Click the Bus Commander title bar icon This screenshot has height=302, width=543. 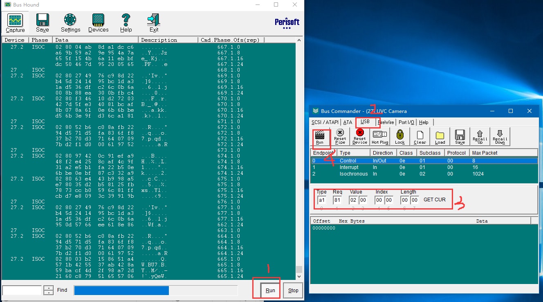pyautogui.click(x=315, y=111)
